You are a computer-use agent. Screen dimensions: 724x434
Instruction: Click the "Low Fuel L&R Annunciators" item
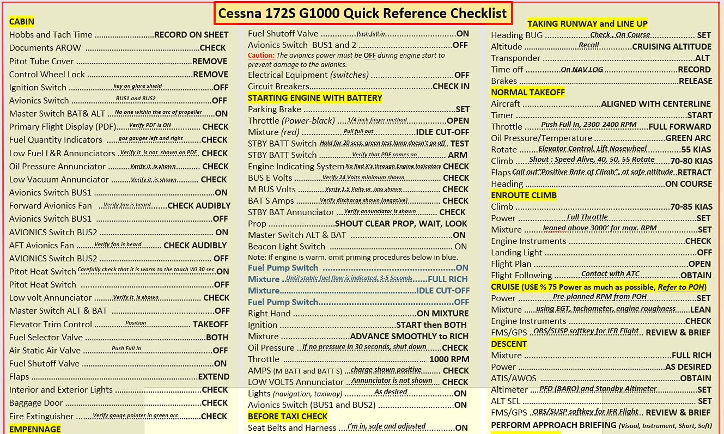(x=119, y=154)
